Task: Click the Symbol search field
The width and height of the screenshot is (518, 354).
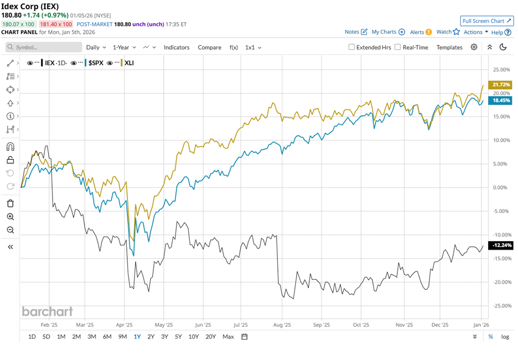Action: click(x=44, y=48)
